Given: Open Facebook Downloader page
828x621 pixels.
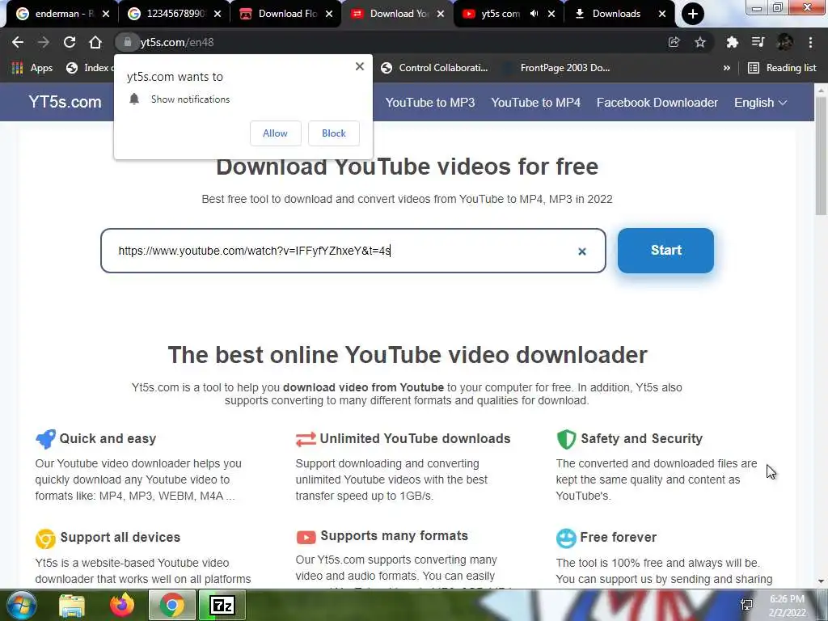Looking at the screenshot, I should point(657,103).
